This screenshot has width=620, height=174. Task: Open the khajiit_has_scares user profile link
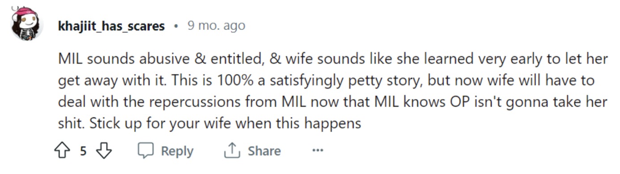coord(111,26)
